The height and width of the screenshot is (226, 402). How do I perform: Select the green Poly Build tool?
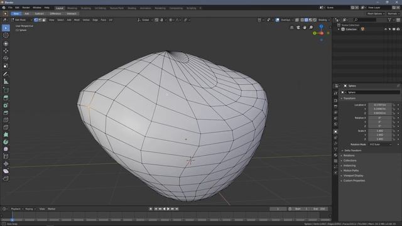click(6, 135)
